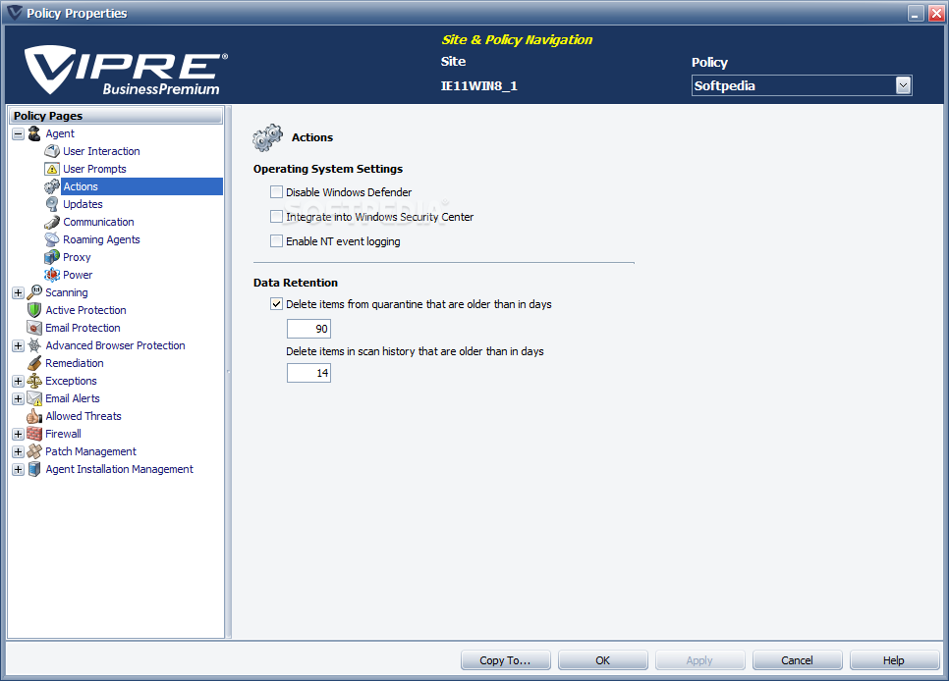Expand the Patch Management node
Image resolution: width=949 pixels, height=681 pixels.
[18, 451]
